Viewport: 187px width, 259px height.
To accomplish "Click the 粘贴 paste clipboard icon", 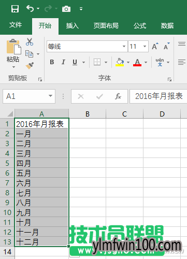I will coord(13,46).
